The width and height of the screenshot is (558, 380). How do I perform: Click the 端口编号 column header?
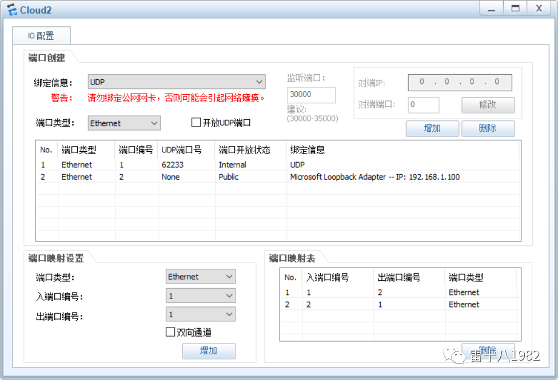click(137, 150)
